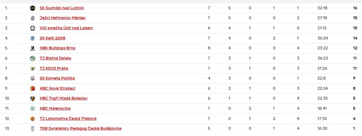Viewport: 362px width, 136px height.
Task: Open TGB Swietelsky Pedagog České Budějovice link
Action: coord(81,129)
